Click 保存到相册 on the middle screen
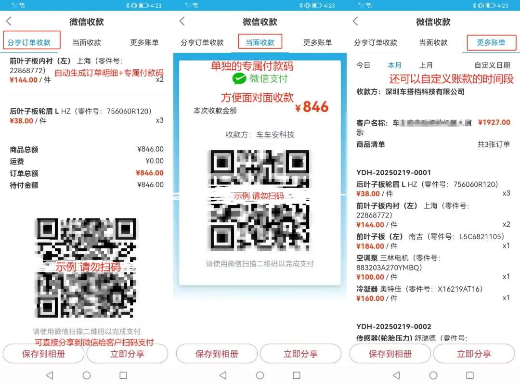Image resolution: width=520 pixels, height=385 pixels. coord(217,354)
